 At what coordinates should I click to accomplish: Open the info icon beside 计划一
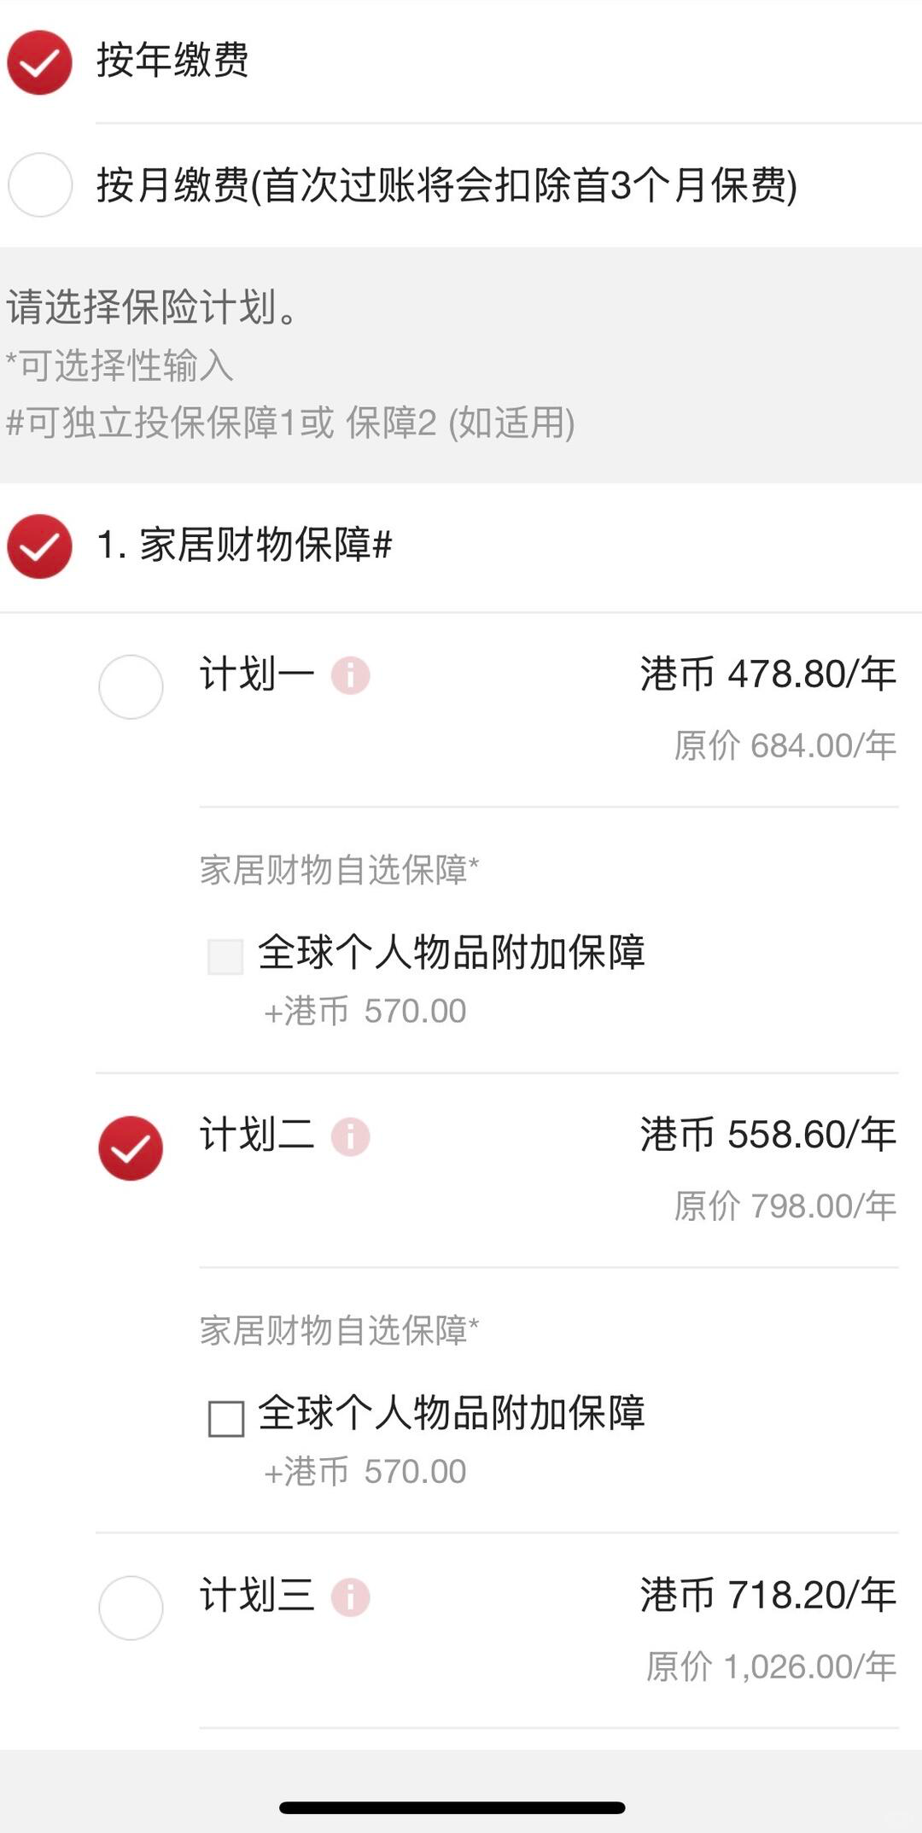tap(350, 676)
